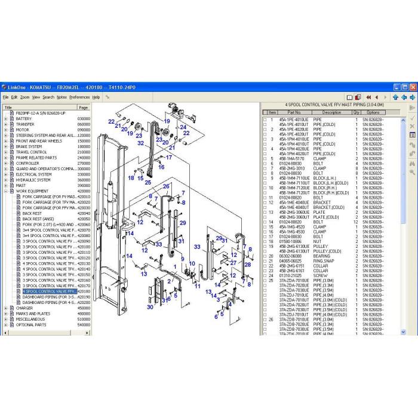This screenshot has height=418, width=418.
Task: Expand the MOTOR tree node
Action: [x=6, y=130]
